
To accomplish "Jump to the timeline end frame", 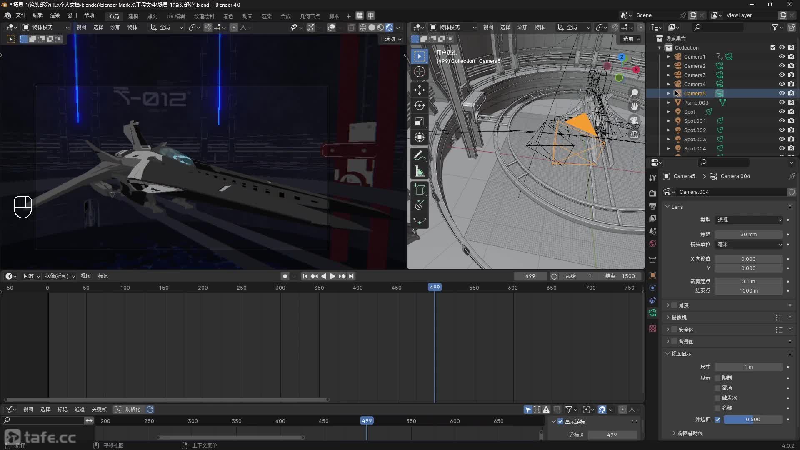I will pos(351,276).
